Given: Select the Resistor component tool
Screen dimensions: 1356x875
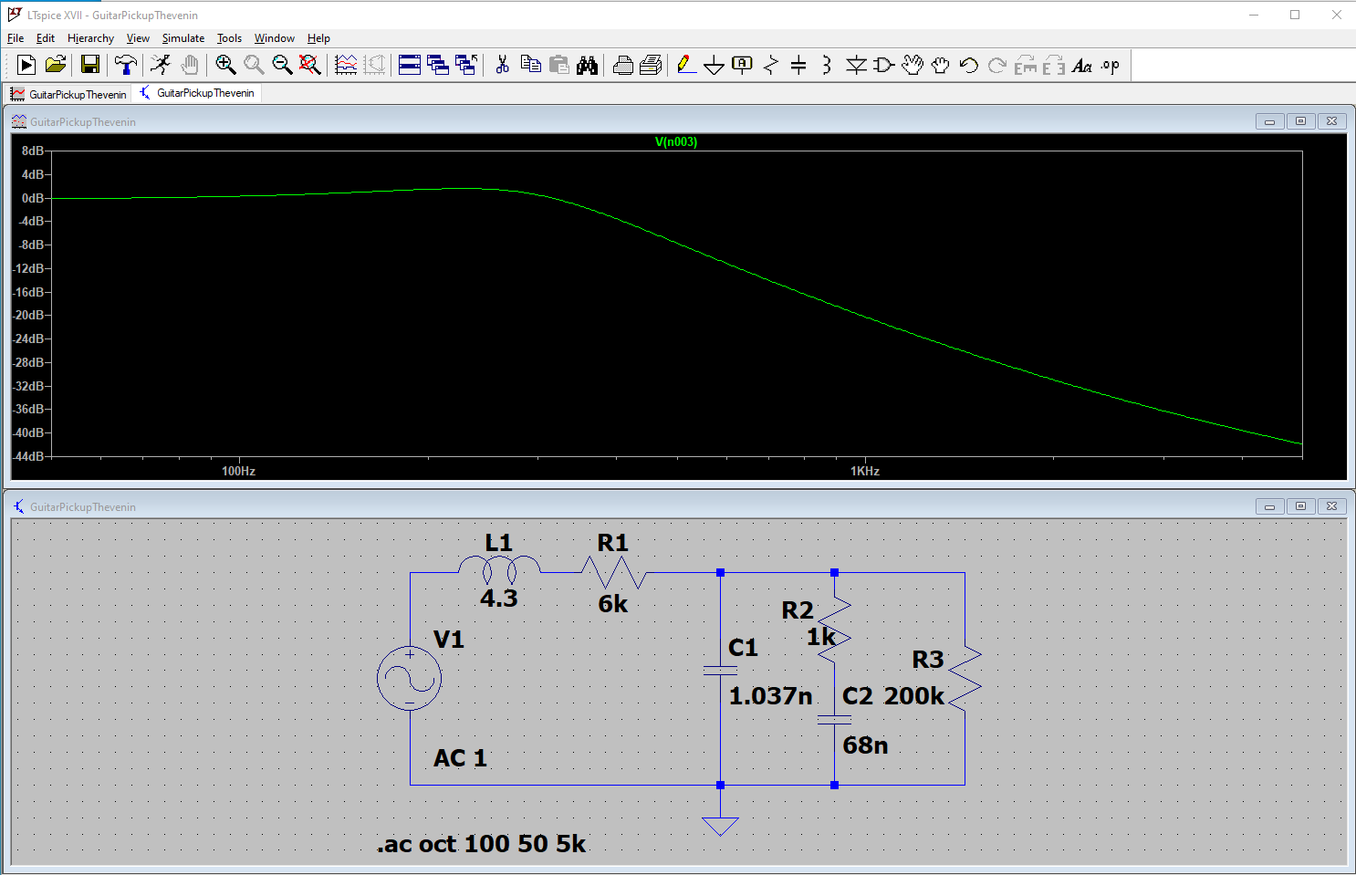Looking at the screenshot, I should (771, 65).
